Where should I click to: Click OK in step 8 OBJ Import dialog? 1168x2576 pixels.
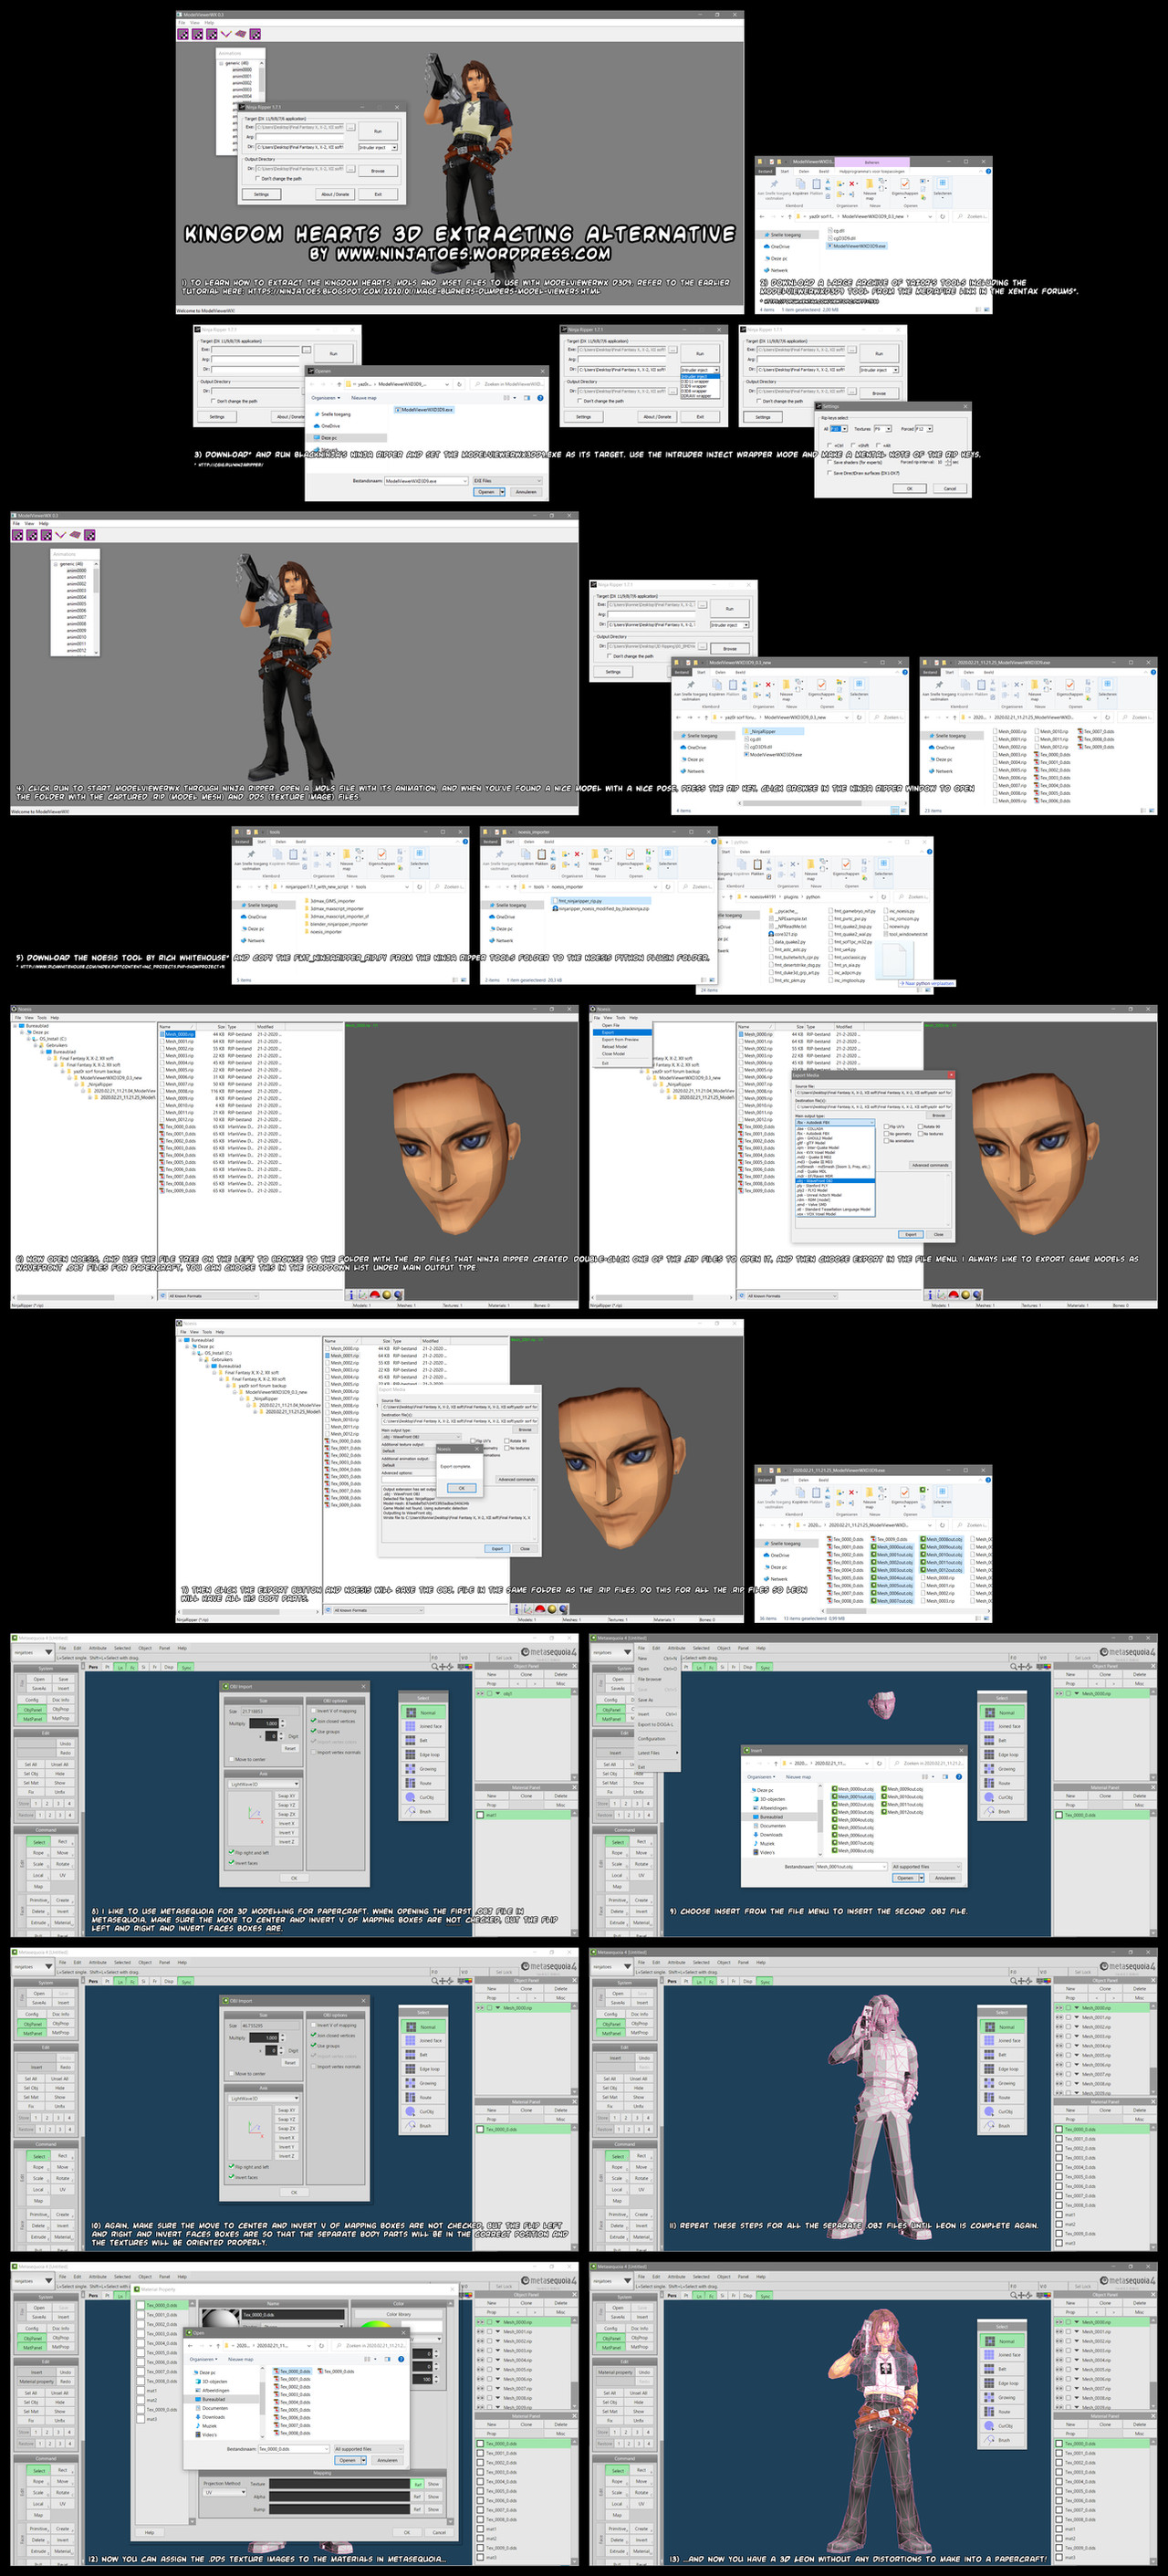(x=294, y=1878)
